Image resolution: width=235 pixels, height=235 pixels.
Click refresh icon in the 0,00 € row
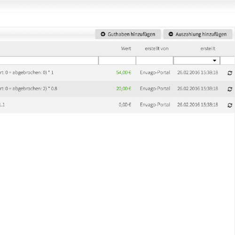(230, 105)
